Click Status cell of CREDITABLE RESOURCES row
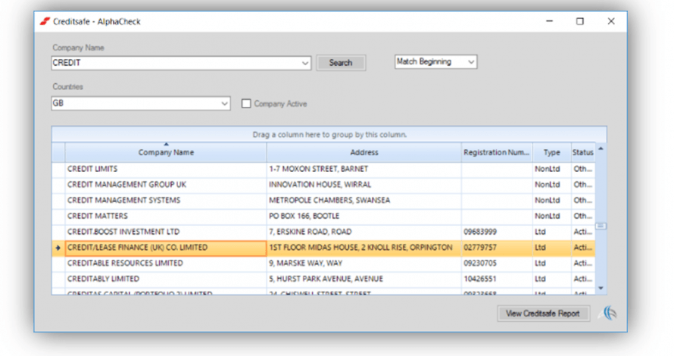Viewport: 674px width, 356px height. [x=583, y=263]
